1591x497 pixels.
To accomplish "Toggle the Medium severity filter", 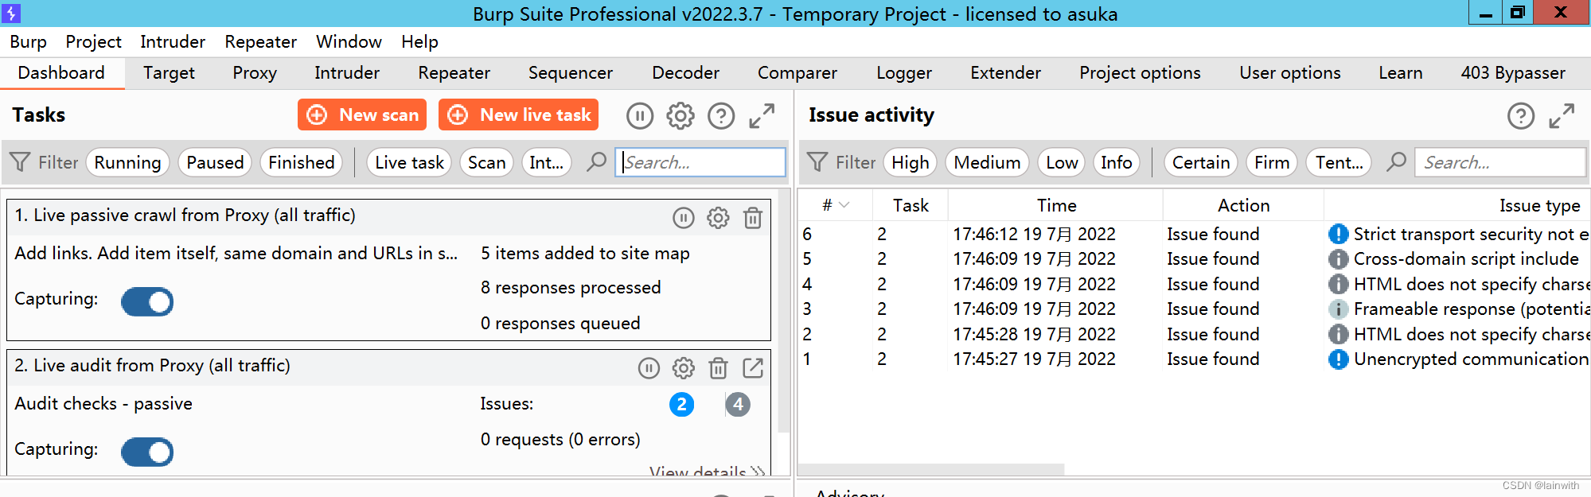I will point(987,162).
